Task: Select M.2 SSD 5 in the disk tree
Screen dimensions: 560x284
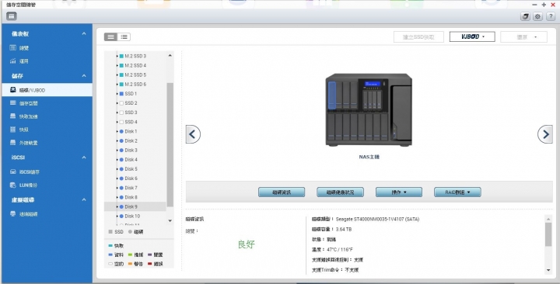Action: (x=135, y=74)
